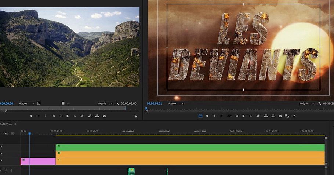The image size is (334, 175).
Task: Click the Insert icon in source monitor
Action: 90,116
